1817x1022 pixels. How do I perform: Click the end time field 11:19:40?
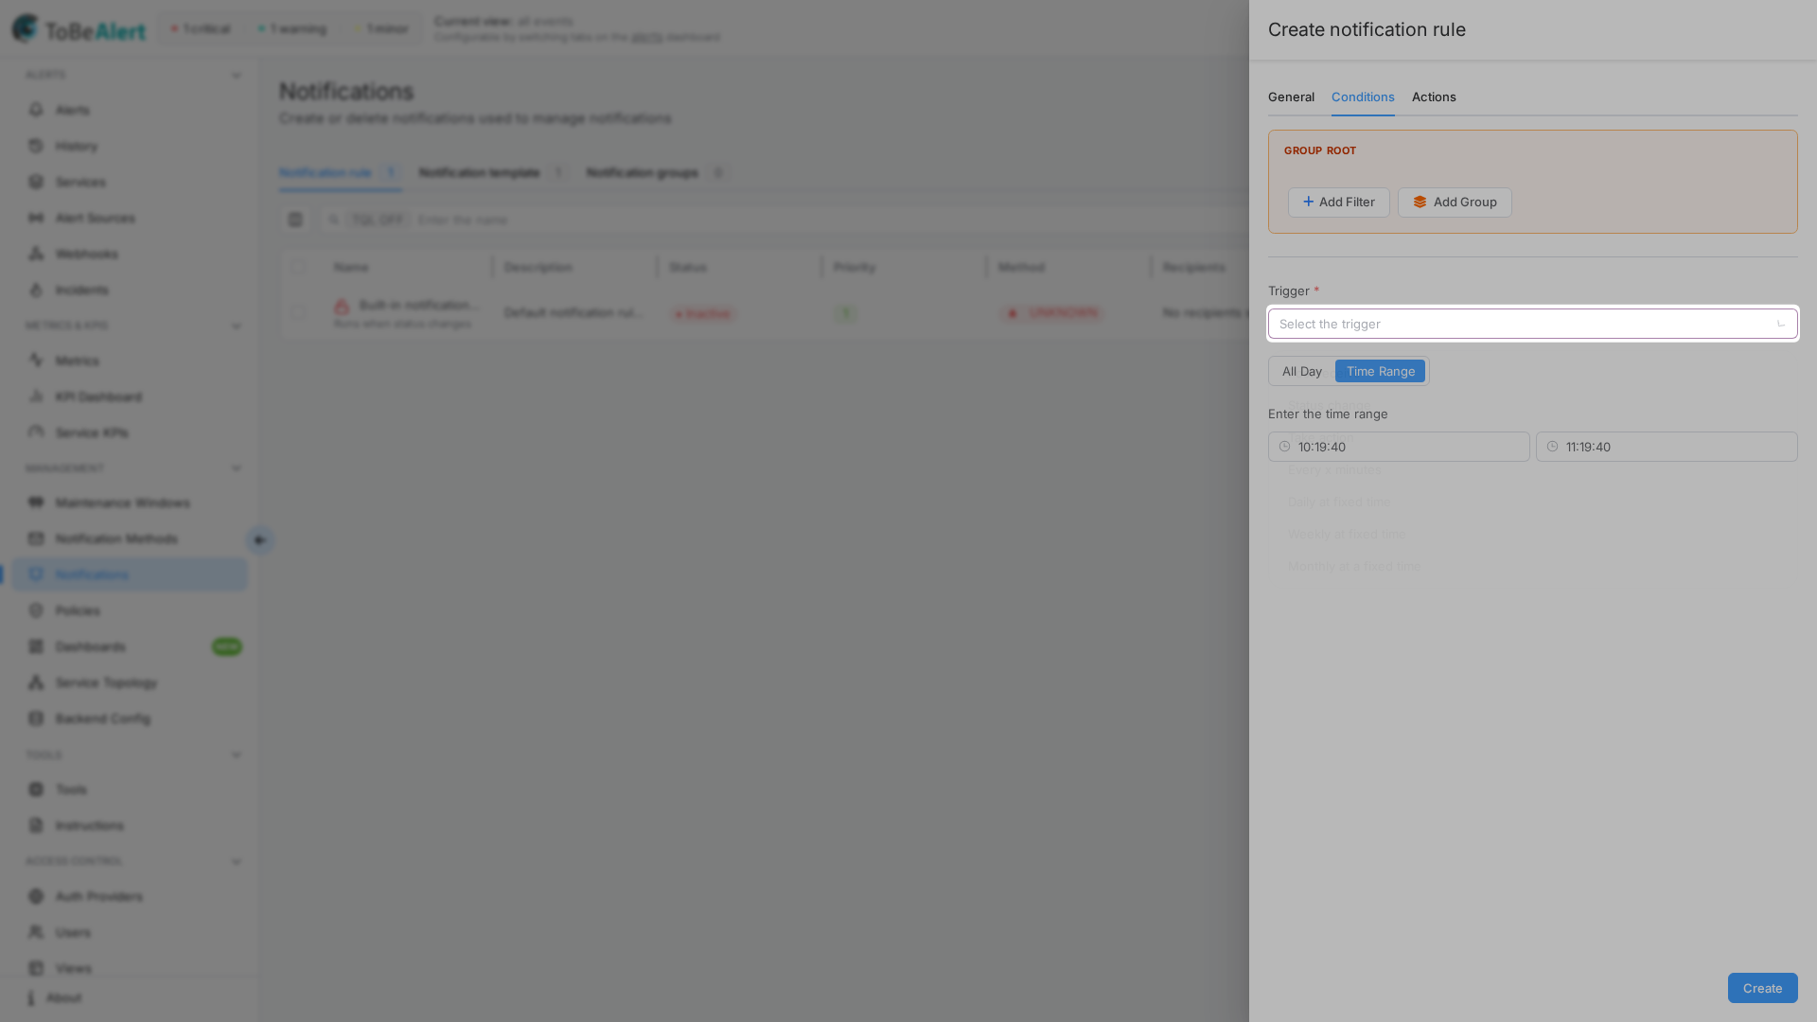pyautogui.click(x=1667, y=447)
